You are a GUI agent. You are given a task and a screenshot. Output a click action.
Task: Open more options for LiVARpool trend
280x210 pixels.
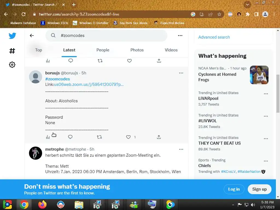pyautogui.click(x=266, y=94)
